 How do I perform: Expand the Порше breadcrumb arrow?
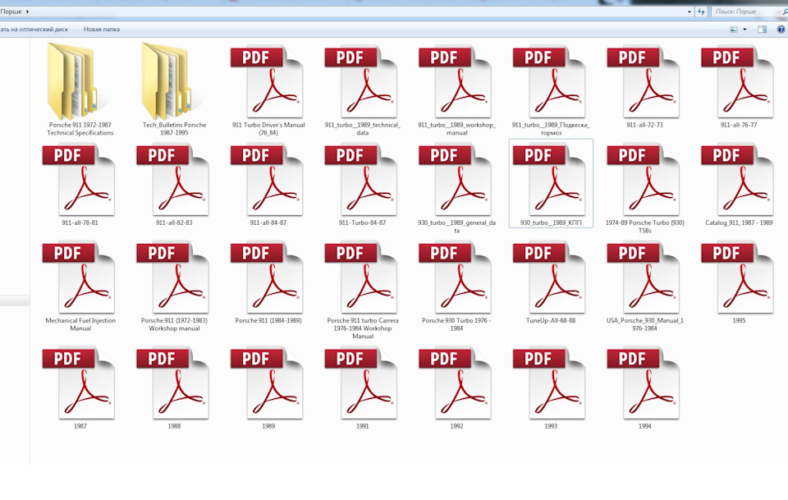[x=27, y=11]
